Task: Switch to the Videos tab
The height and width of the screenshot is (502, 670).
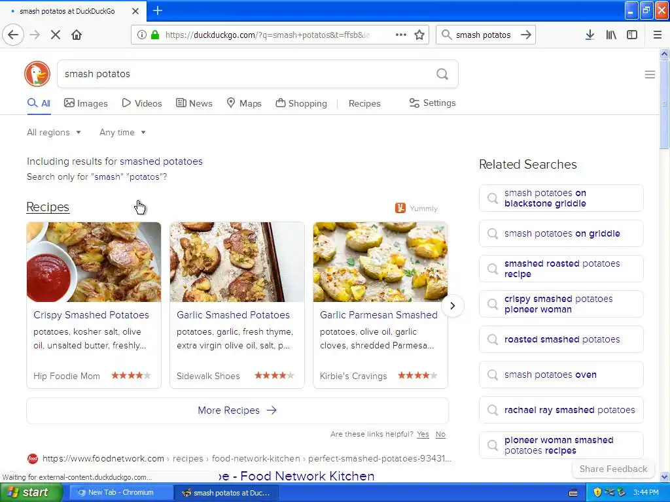Action: (142, 103)
